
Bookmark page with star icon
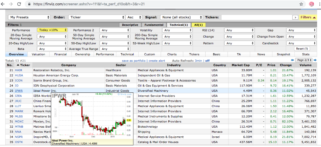pos(301,4)
